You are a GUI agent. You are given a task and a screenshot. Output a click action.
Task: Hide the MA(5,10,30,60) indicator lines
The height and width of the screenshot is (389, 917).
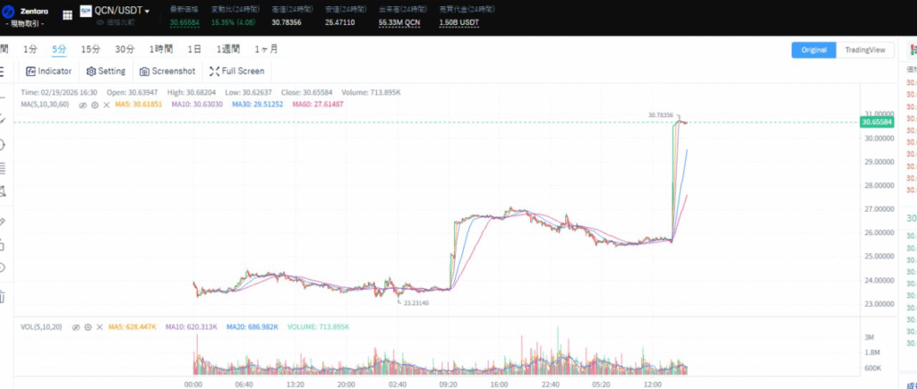(82, 105)
